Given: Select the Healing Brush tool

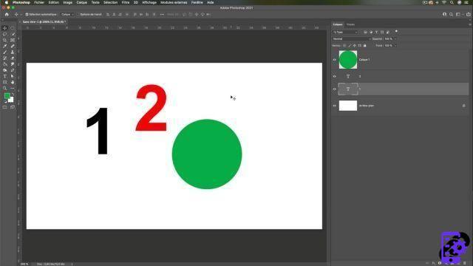Looking at the screenshot, I should tap(13, 46).
